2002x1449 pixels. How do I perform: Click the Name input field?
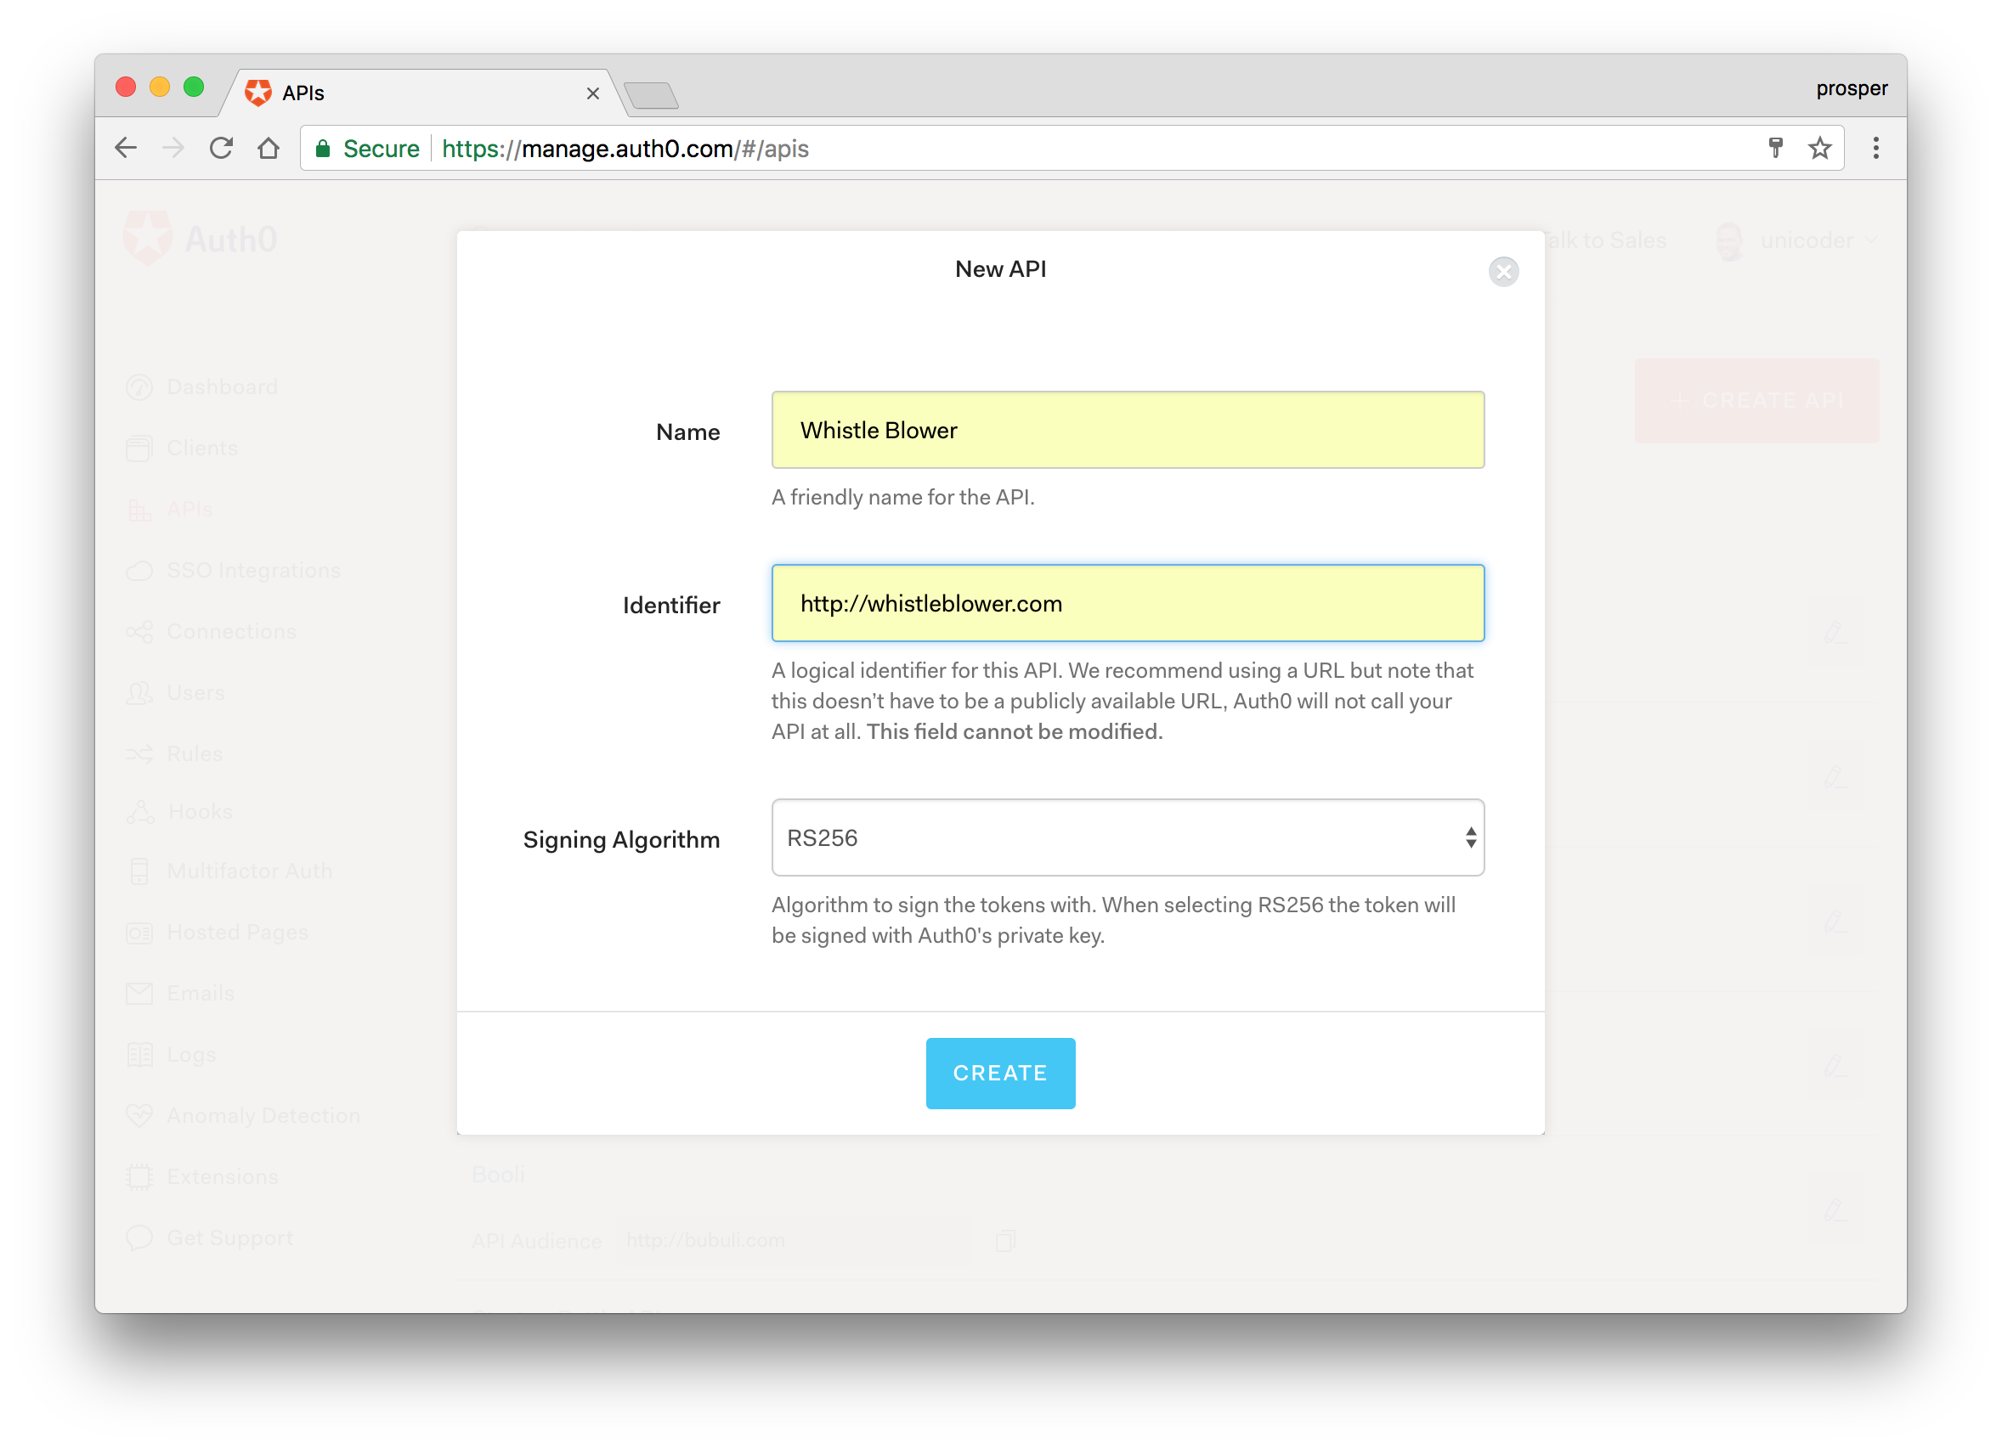(1128, 430)
